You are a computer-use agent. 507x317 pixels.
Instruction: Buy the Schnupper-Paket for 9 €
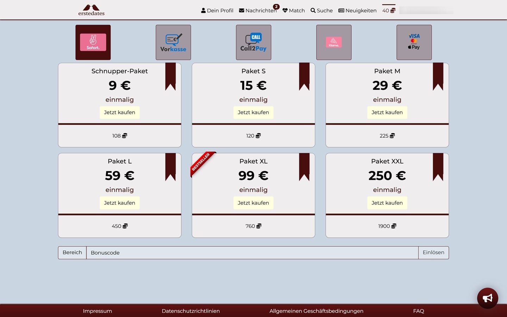click(119, 112)
